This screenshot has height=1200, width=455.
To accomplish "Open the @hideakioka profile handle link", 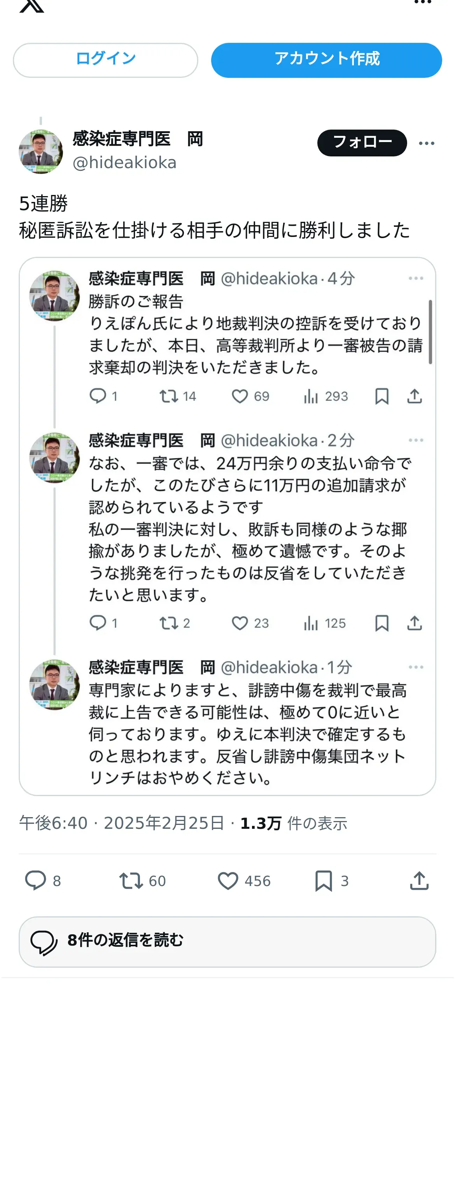I will [124, 163].
